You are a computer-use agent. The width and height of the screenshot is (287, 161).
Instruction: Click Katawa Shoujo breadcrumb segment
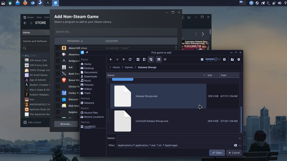[147, 67]
